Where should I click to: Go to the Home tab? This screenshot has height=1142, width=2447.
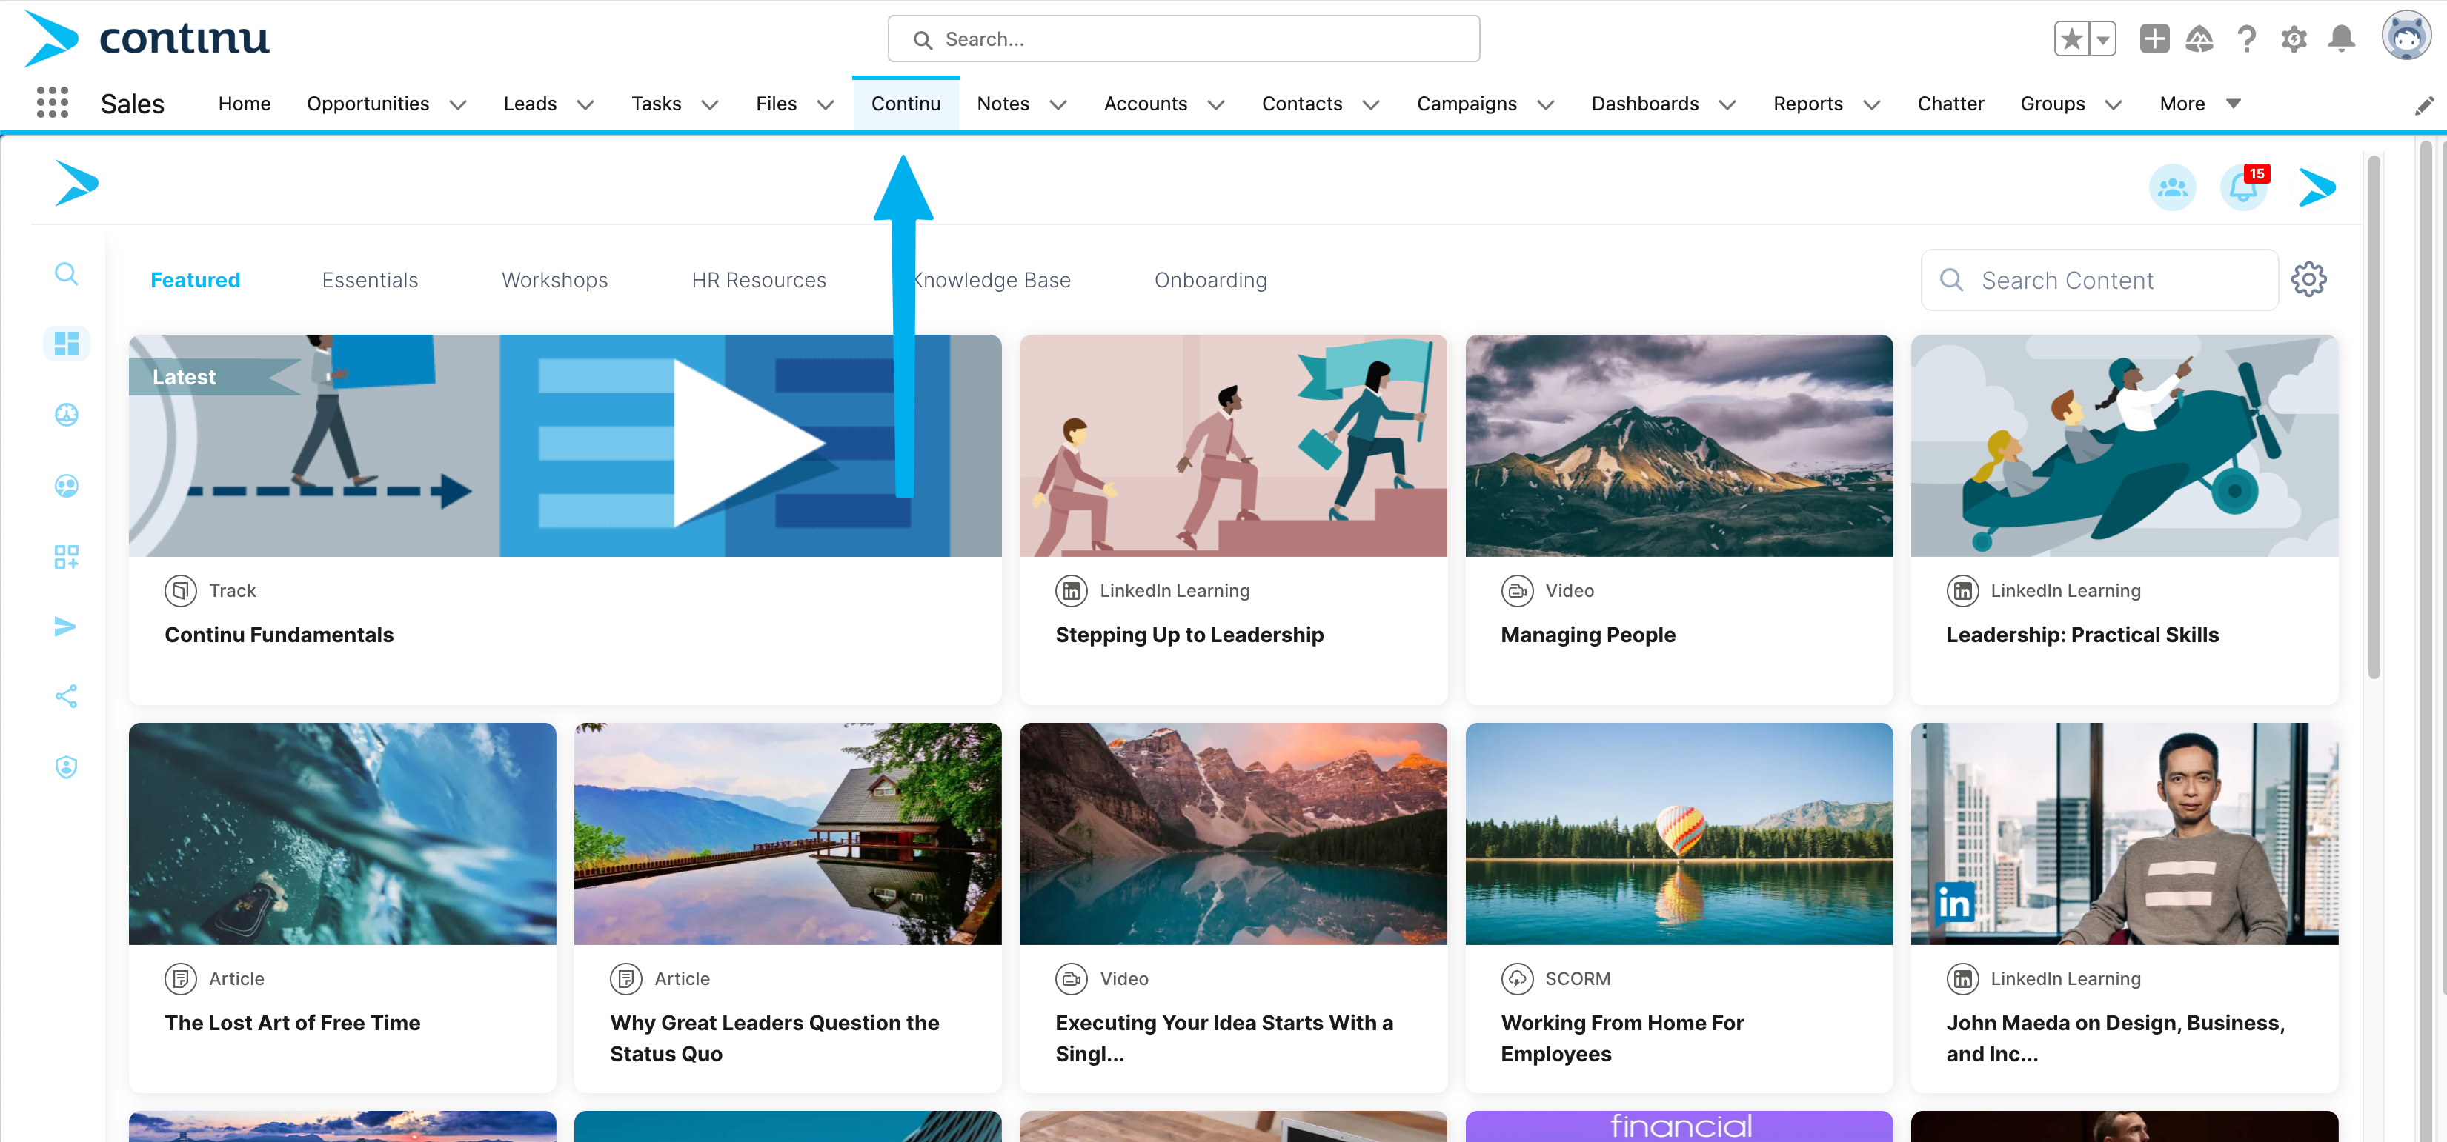(244, 104)
